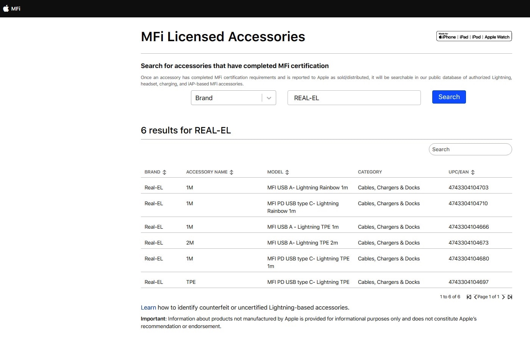Viewport: 530px width, 350px height.
Task: Jump to the first page icon
Action: (469, 297)
